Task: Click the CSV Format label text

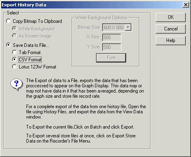Action: pyautogui.click(x=30, y=60)
